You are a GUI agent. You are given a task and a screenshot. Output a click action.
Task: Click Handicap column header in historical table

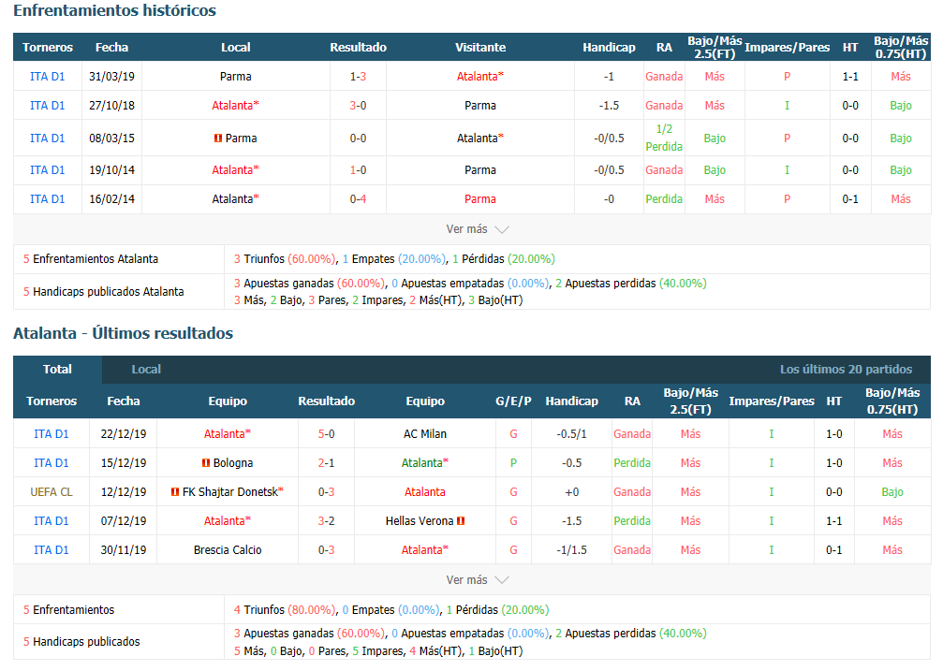[x=609, y=48]
